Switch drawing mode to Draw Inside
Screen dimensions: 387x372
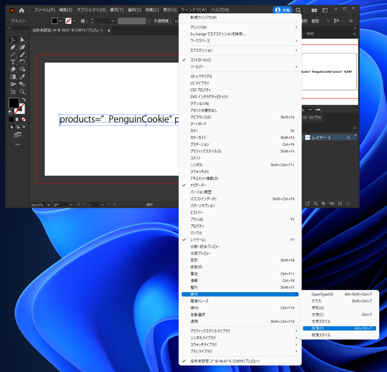pos(24,127)
